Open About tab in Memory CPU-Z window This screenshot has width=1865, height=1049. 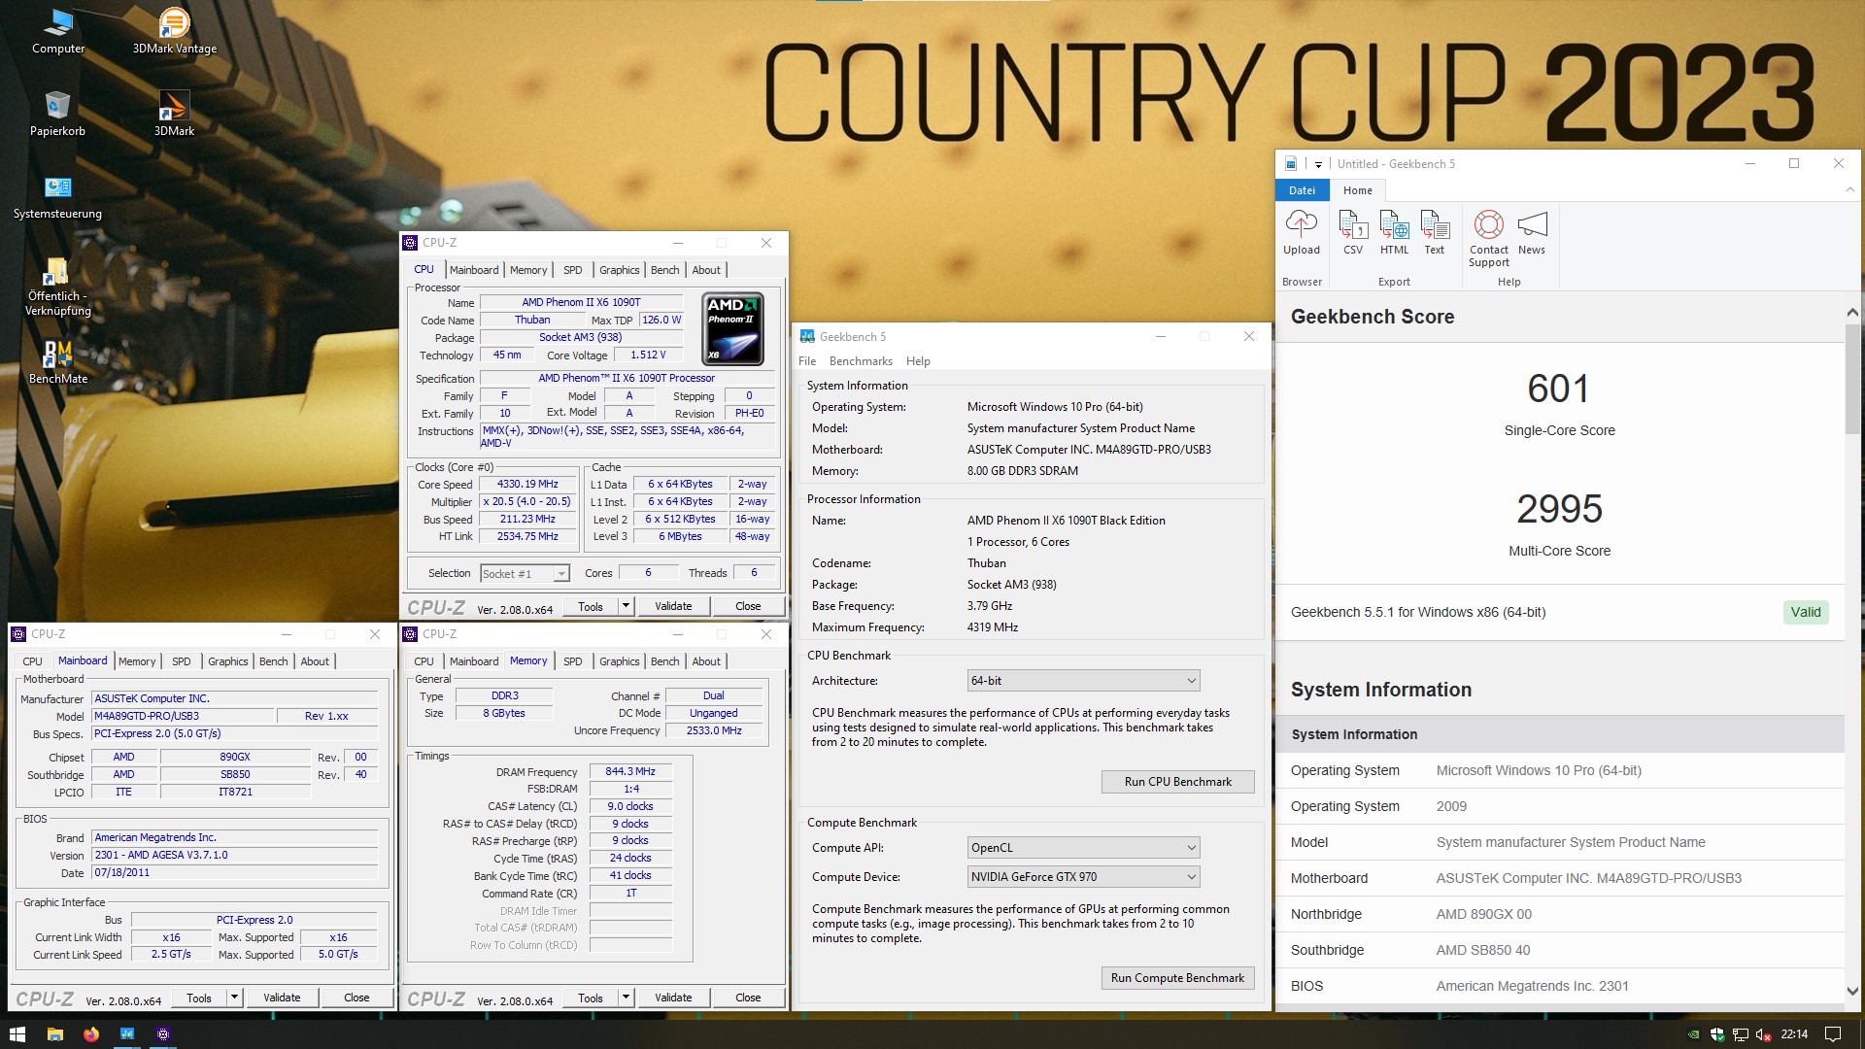706,661
